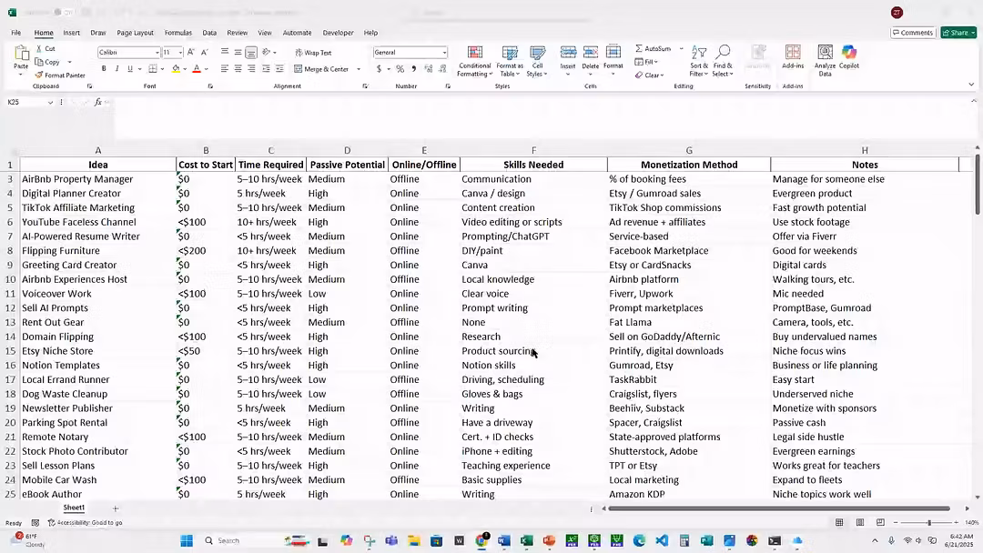
Task: Click the font color red swatch
Action: [197, 69]
